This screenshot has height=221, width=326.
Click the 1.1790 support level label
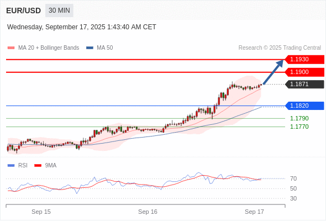[x=299, y=118]
